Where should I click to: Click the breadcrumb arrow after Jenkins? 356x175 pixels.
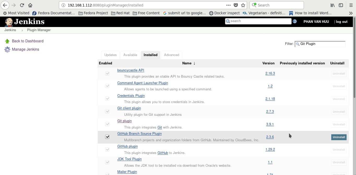(22, 30)
